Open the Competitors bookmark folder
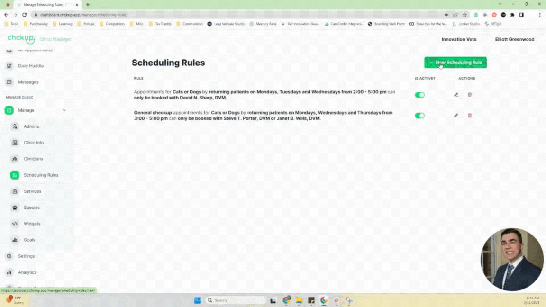 click(x=112, y=24)
